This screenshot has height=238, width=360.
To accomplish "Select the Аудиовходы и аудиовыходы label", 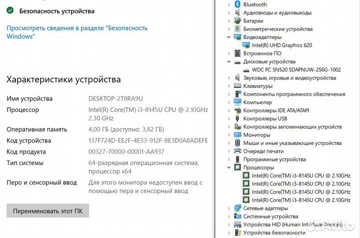I will (x=277, y=12).
